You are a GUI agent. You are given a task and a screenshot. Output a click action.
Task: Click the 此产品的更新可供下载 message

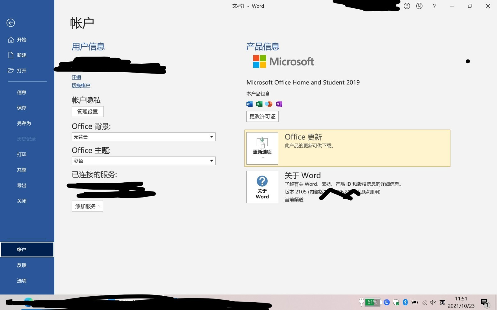(309, 146)
